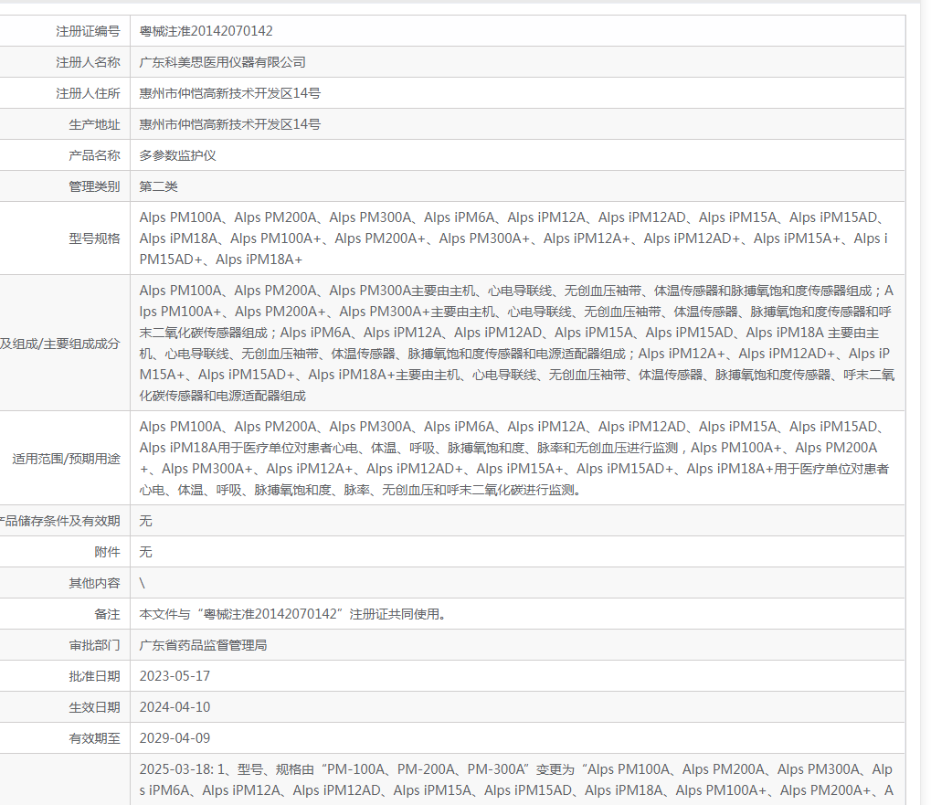Click the 主要组成成分 label
This screenshot has width=952, height=805.
60,343
